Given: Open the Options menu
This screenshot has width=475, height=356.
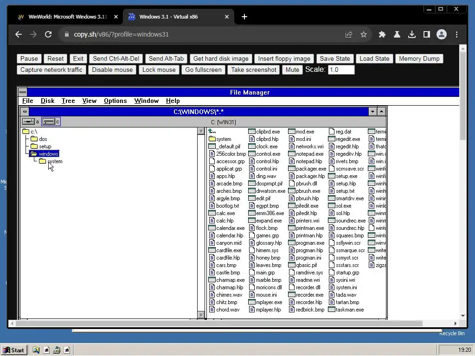Looking at the screenshot, I should 115,101.
